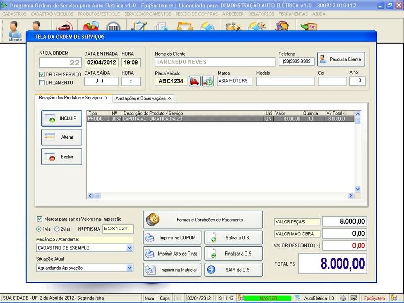Click Imprimir no CUPOM printer button
The image size is (404, 303).
[x=173, y=237]
